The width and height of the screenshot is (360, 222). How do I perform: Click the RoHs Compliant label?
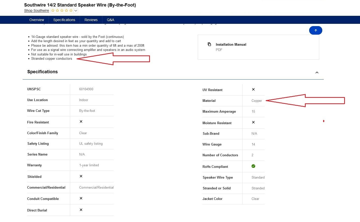click(x=215, y=167)
